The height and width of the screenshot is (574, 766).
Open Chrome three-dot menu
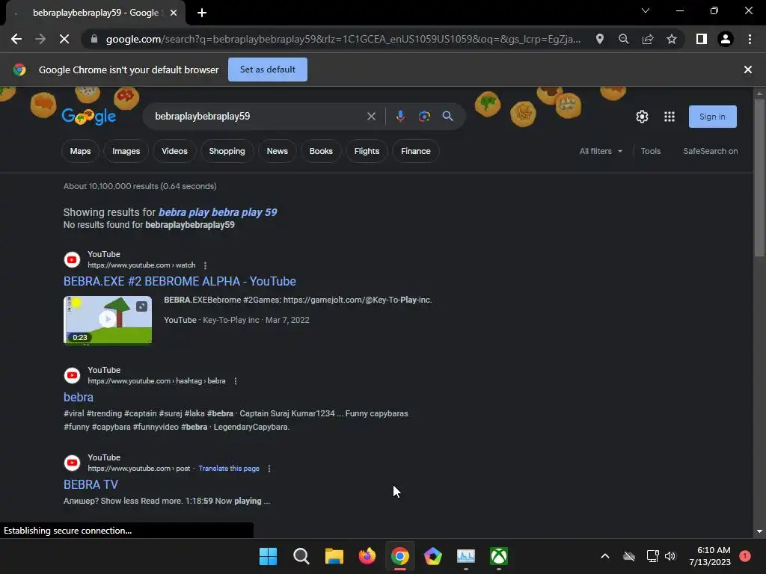point(750,39)
